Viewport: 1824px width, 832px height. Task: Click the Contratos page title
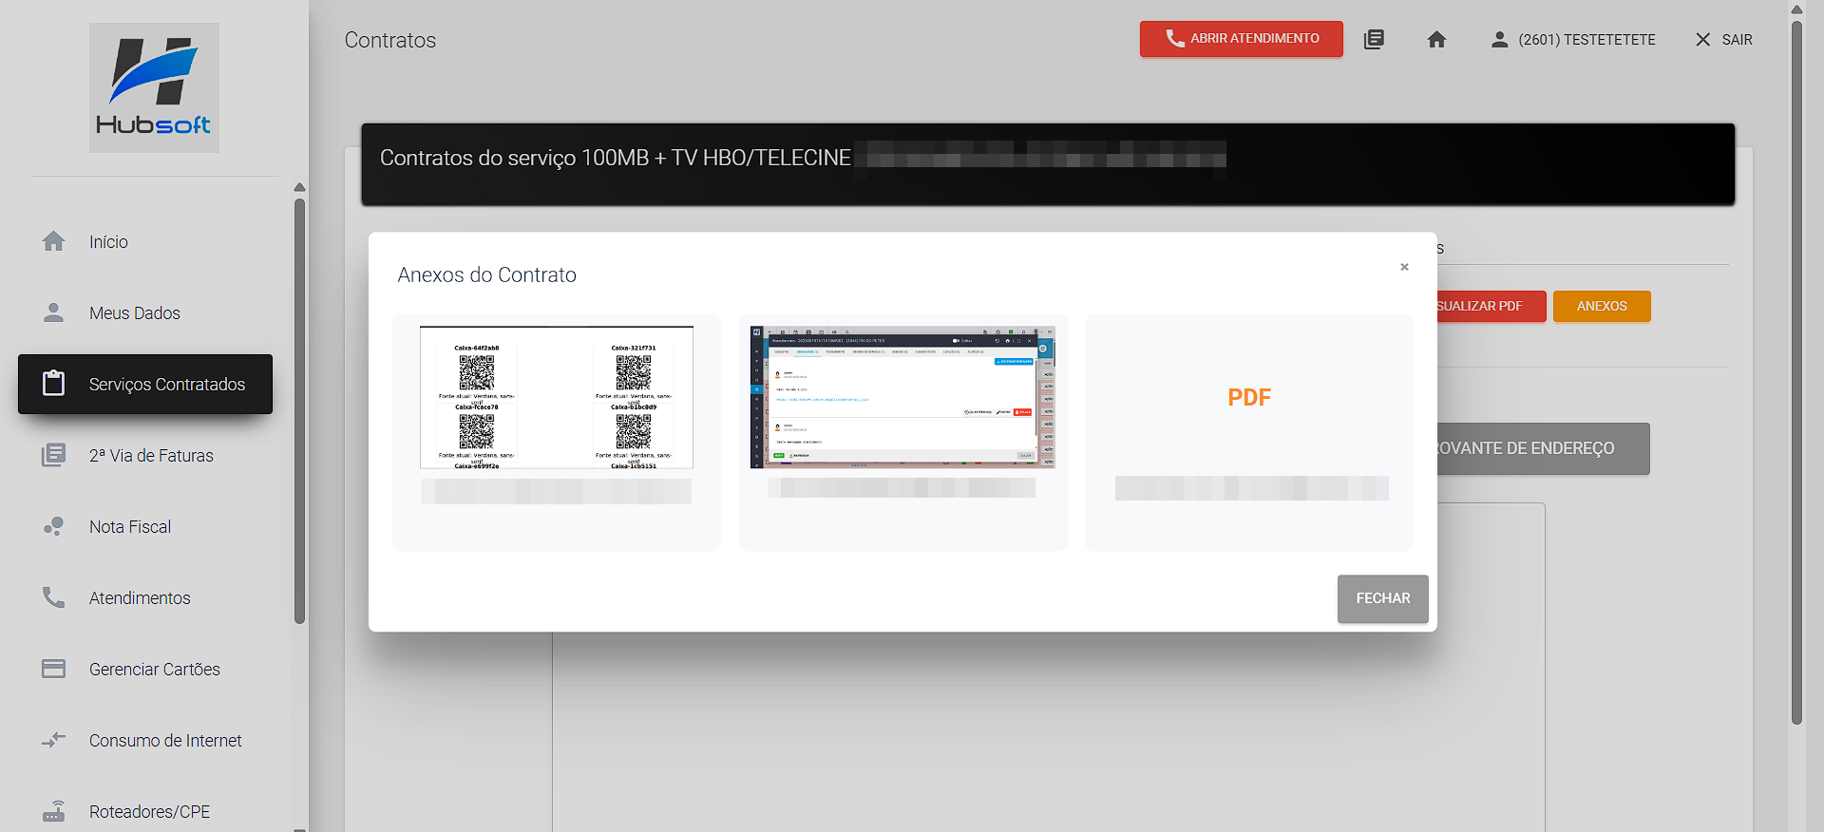click(390, 40)
